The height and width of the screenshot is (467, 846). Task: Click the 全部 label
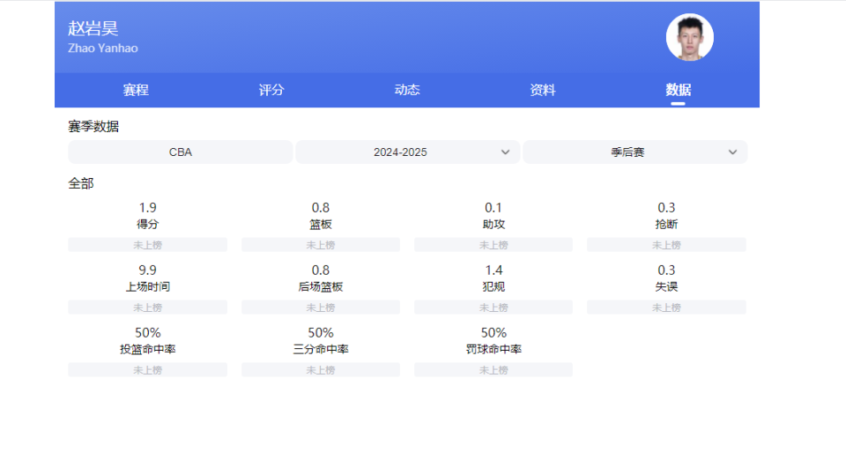[x=81, y=183]
